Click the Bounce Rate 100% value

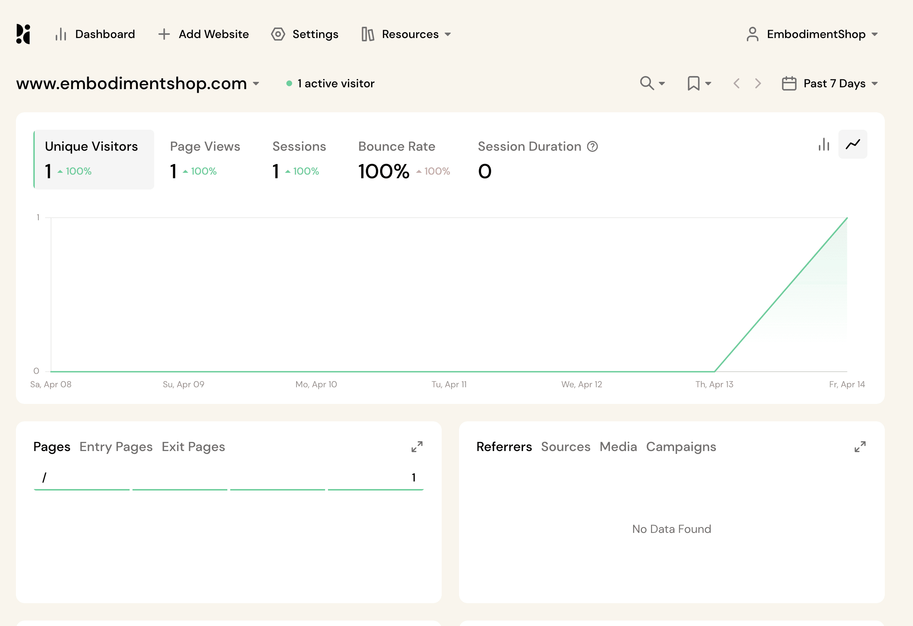384,171
